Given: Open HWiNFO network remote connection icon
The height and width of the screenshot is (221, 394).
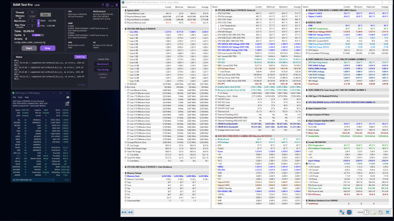Looking at the screenshot, I should tap(342, 212).
